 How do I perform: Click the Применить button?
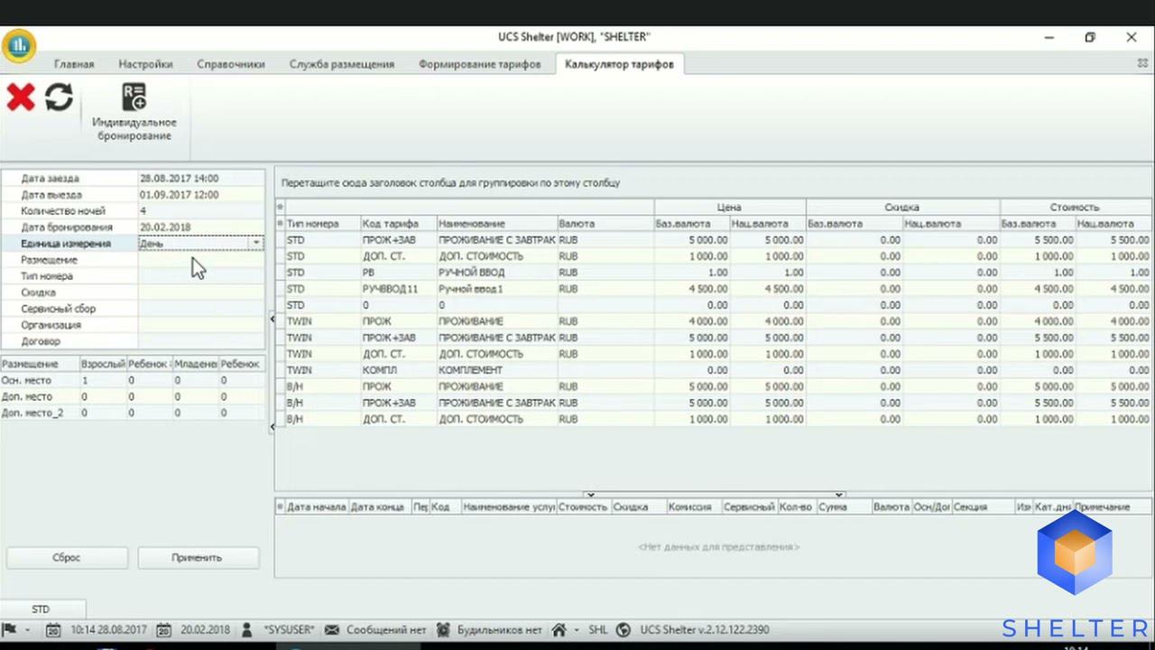198,558
